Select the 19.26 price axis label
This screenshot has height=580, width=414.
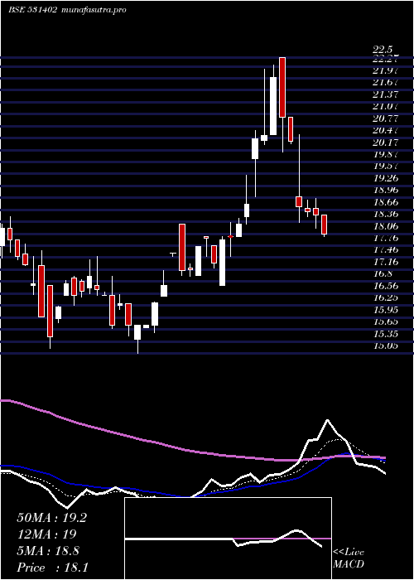[386, 178]
